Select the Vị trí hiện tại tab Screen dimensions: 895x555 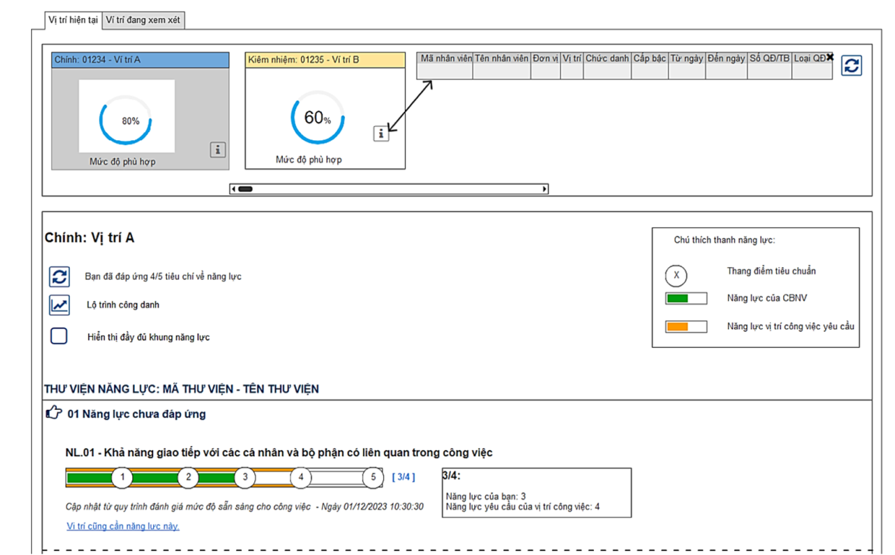(73, 20)
